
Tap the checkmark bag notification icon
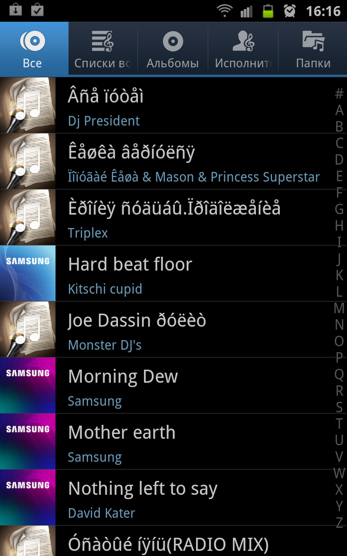click(x=37, y=10)
